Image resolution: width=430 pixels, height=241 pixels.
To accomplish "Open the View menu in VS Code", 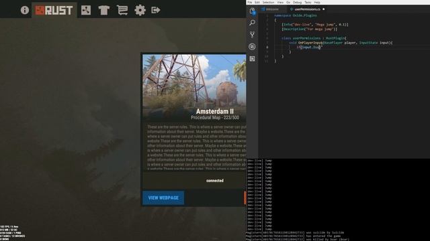I will point(280,2).
